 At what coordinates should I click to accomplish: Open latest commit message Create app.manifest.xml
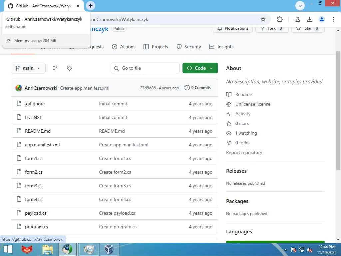pos(85,88)
